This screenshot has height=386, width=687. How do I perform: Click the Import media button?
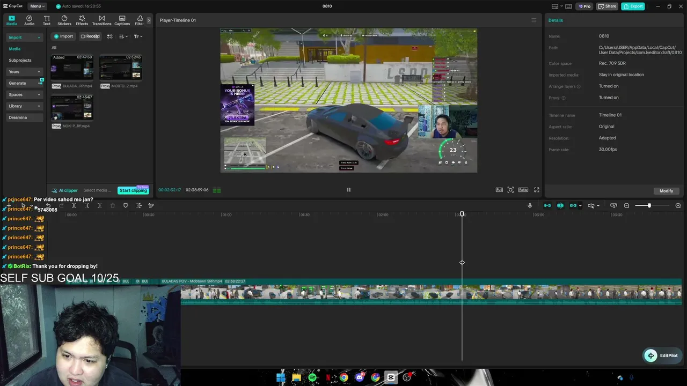(63, 36)
